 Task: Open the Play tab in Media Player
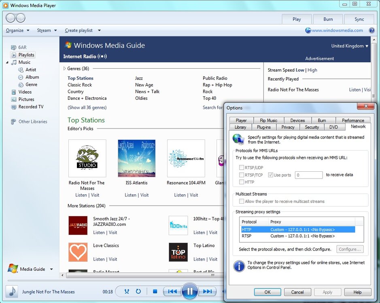(297, 19)
